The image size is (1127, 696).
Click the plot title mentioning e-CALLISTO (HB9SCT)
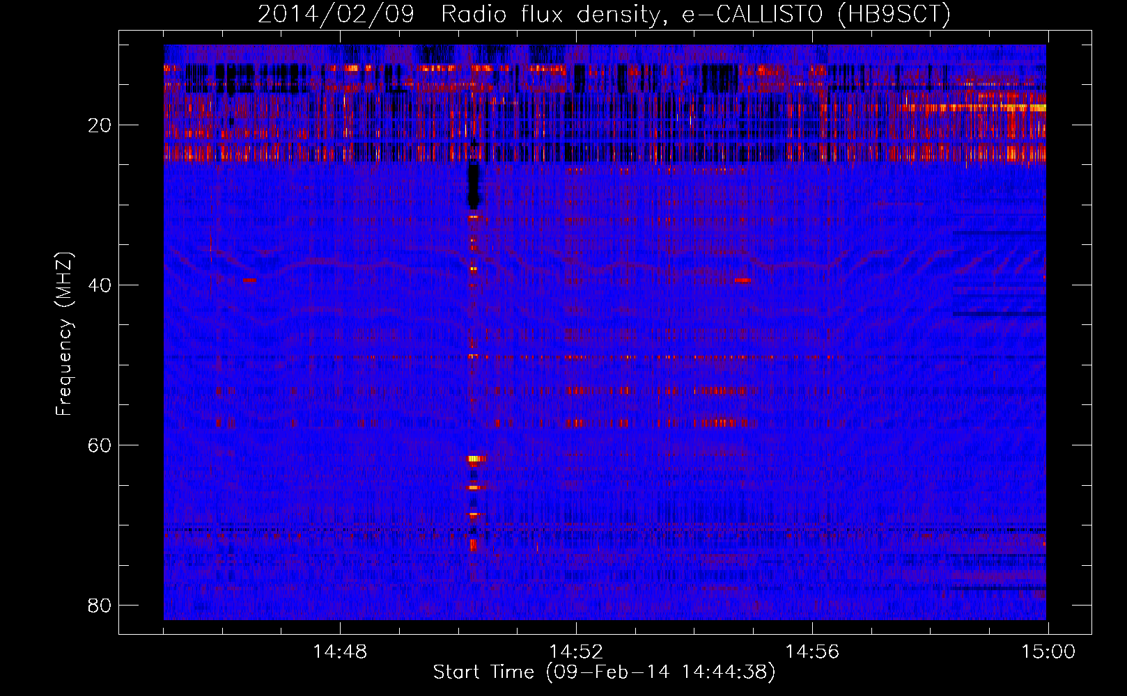(x=604, y=14)
